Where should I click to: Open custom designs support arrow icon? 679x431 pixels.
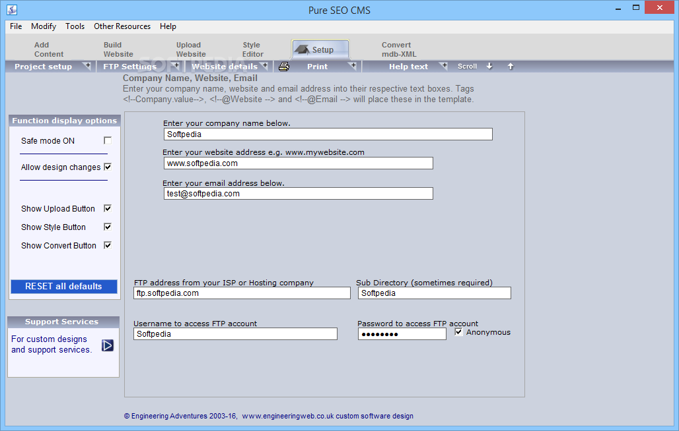pos(108,345)
